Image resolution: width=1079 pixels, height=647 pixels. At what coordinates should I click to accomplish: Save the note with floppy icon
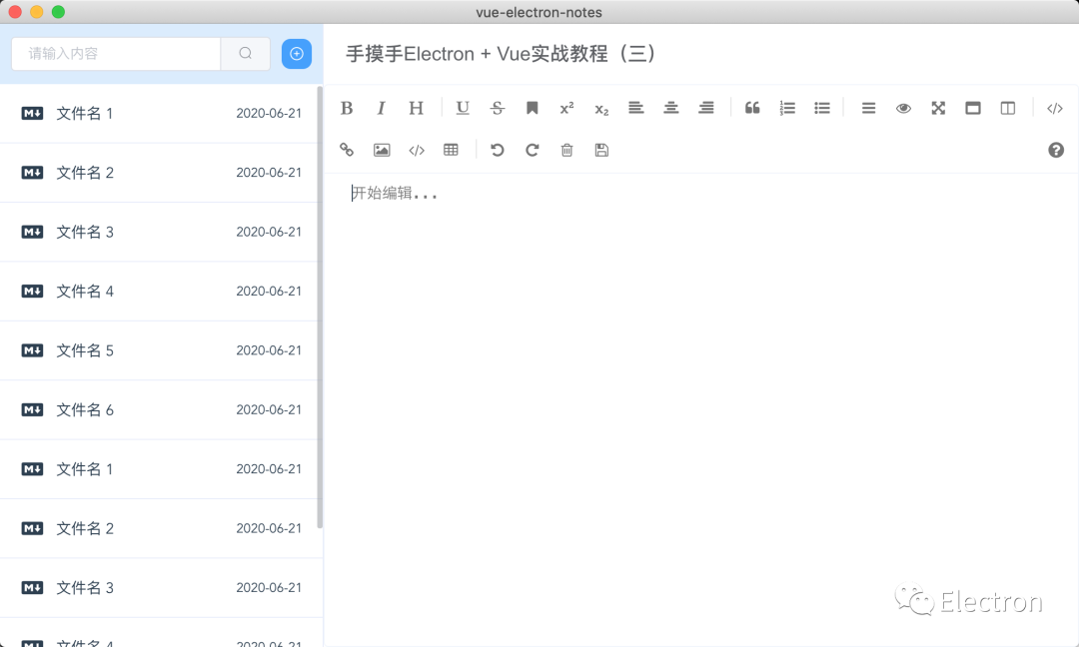(x=601, y=150)
